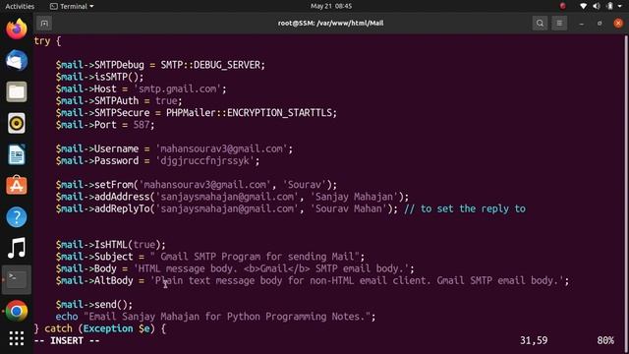Viewport: 629px width, 354px height.
Task: Click on '<b>Gmail</b>' in the Body line
Action: [x=276, y=268]
